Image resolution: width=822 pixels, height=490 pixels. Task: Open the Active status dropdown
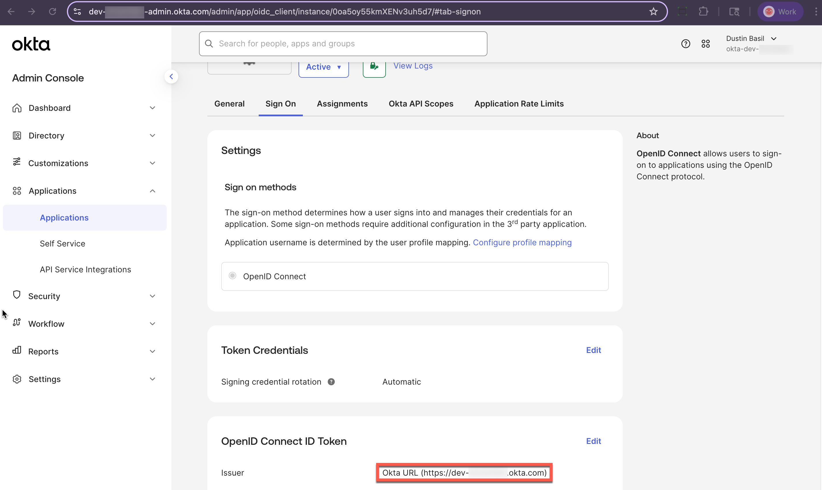324,67
